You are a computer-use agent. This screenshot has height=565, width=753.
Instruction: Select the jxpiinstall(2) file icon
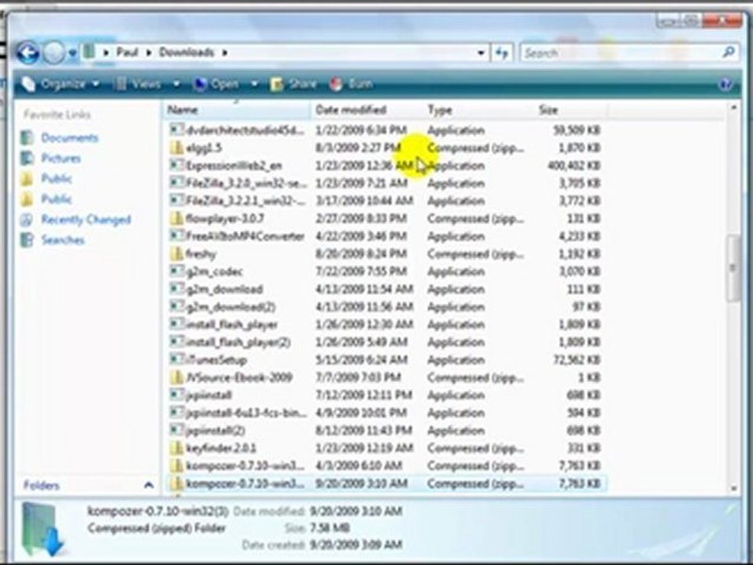tap(176, 430)
